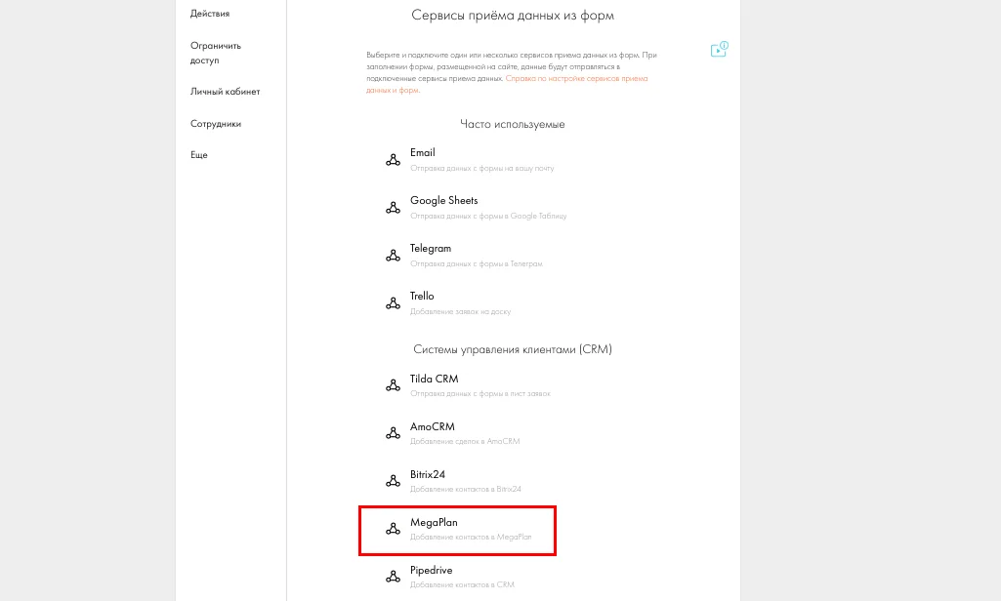This screenshot has height=601, width=1001.
Task: Open the Действия sidebar menu item
Action: (x=210, y=14)
